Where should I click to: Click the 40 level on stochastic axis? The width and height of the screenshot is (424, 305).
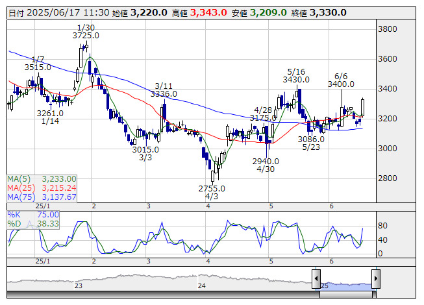[x=382, y=240]
